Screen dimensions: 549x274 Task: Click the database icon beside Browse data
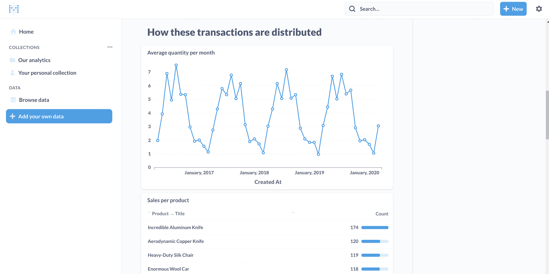(13, 100)
